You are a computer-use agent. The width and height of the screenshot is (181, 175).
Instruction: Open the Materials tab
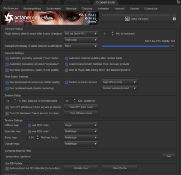pyautogui.click(x=71, y=9)
